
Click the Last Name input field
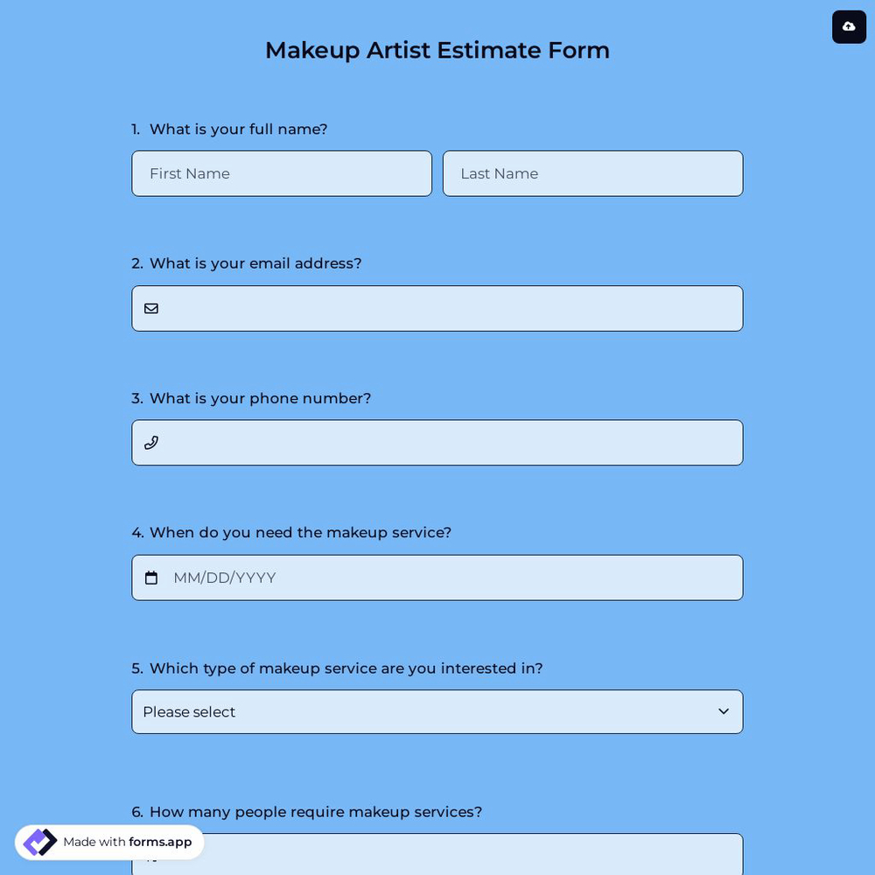pyautogui.click(x=592, y=173)
